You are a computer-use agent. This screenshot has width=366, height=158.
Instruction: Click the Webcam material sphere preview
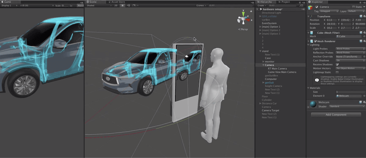click(x=313, y=104)
